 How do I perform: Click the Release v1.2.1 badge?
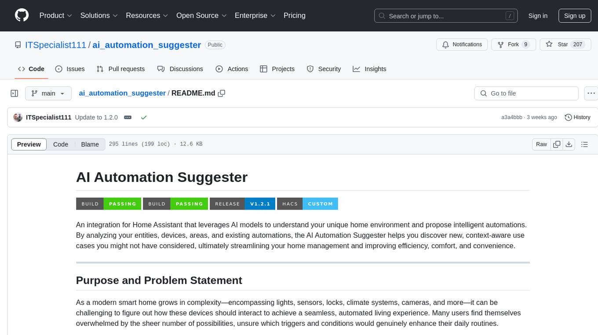[x=243, y=203]
